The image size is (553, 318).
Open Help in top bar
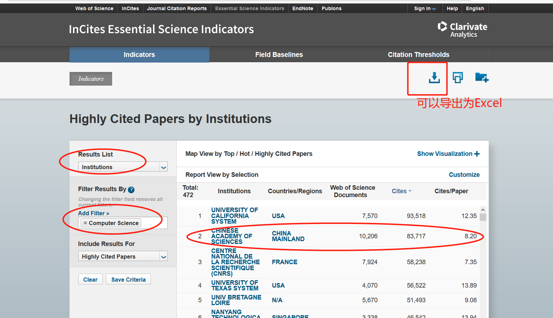tap(452, 8)
